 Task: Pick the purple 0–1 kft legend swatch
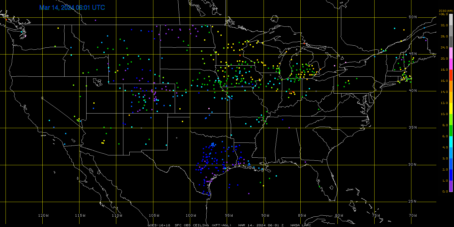pos(451,186)
